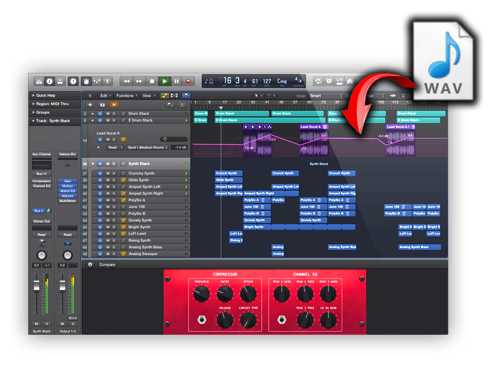Toggle the waveform zoom icon
The width and height of the screenshot is (499, 374).
(393, 95)
